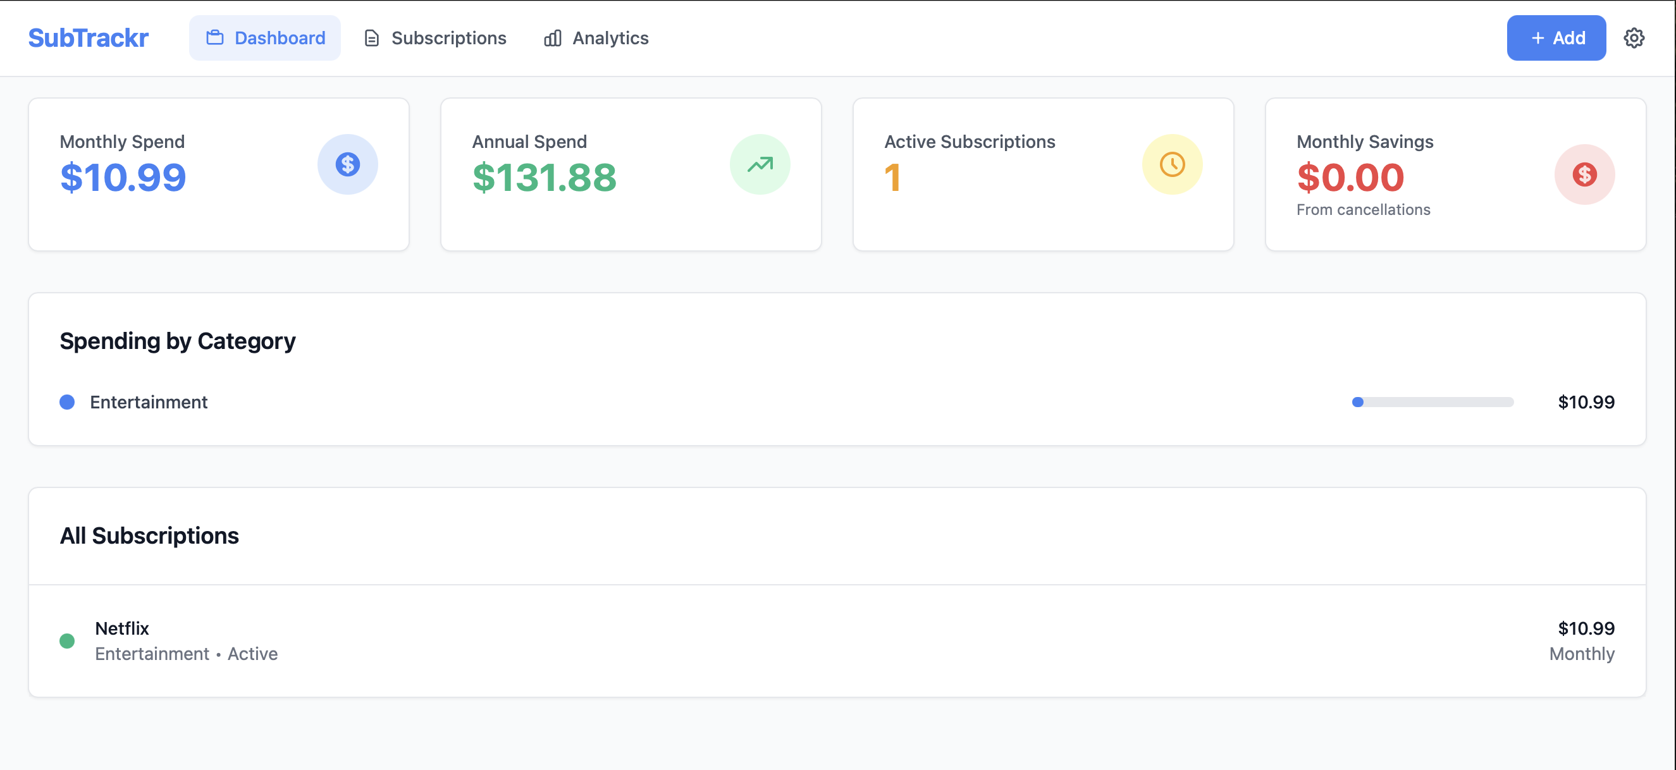Click the dollar icon on Monthly Spend card
The width and height of the screenshot is (1676, 770).
pyautogui.click(x=347, y=164)
